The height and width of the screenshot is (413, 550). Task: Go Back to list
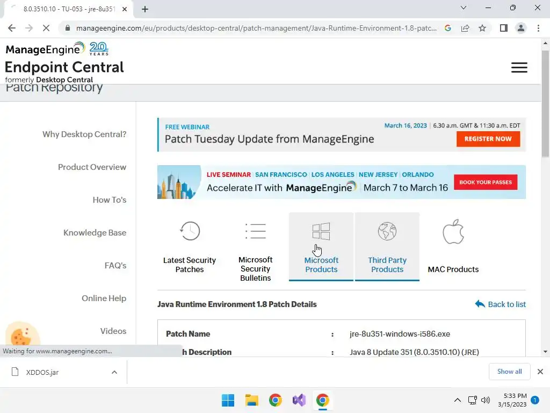point(507,304)
